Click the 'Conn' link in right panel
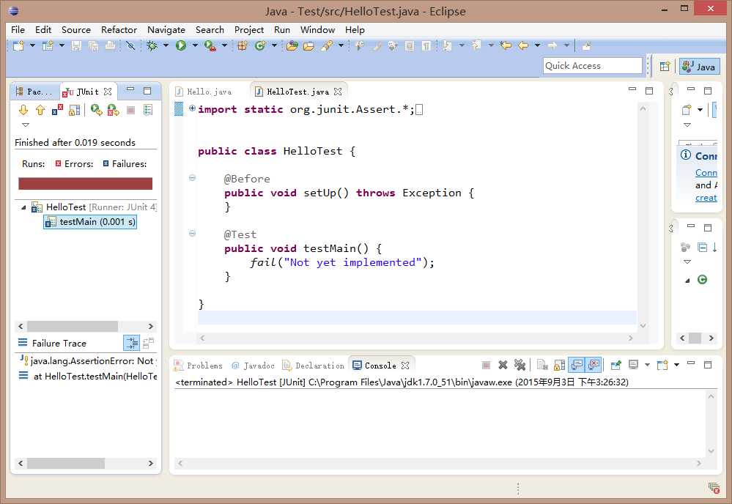732x504 pixels. pyautogui.click(x=706, y=173)
